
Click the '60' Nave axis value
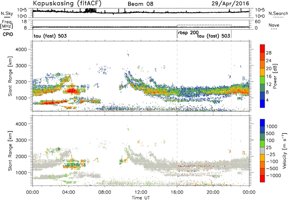[257, 22]
